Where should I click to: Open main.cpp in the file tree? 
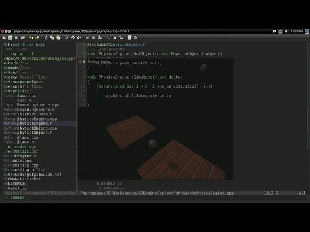point(22,160)
